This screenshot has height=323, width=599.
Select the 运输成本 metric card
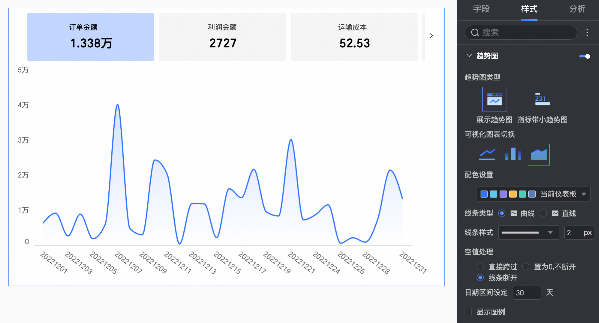[x=354, y=37]
